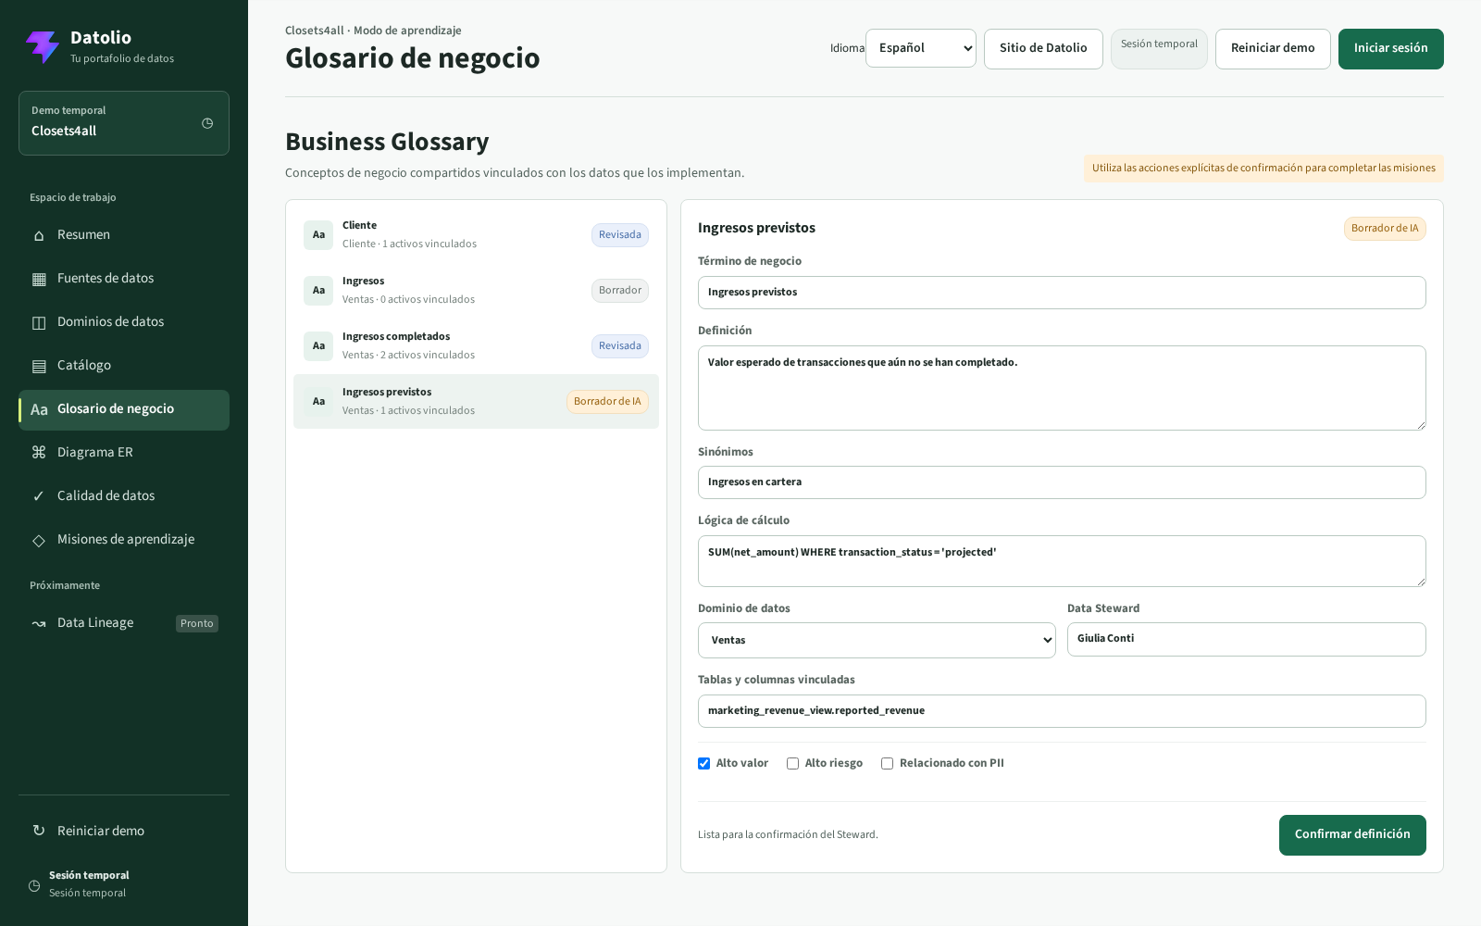Go to Fuentes de datos
The width and height of the screenshot is (1481, 926).
pos(124,279)
